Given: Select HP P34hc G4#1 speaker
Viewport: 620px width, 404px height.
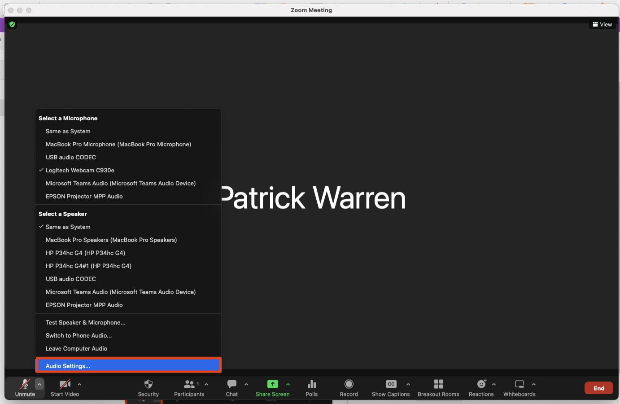Looking at the screenshot, I should (128, 266).
